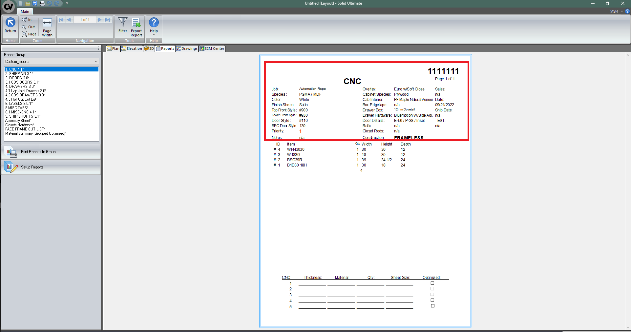631x332 pixels.
Task: Set zoom to Page Width
Action: coord(47,26)
